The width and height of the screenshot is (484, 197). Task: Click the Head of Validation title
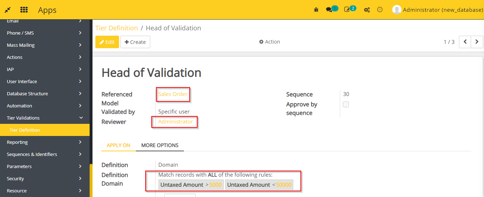[x=151, y=72]
